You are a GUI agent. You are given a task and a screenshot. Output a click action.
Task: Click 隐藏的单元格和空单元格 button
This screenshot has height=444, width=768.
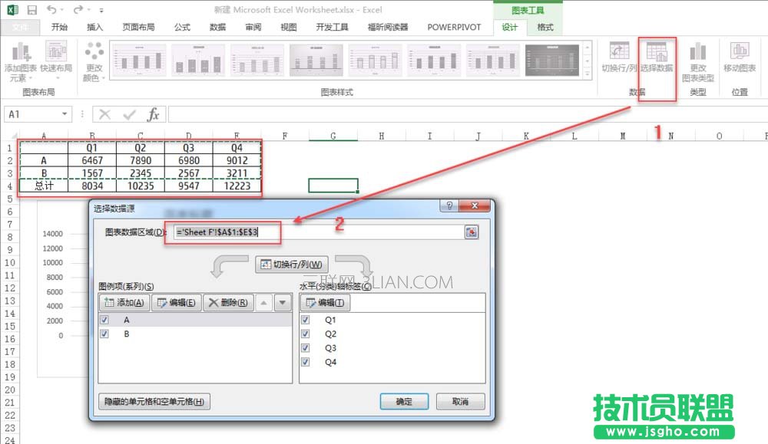tap(154, 402)
